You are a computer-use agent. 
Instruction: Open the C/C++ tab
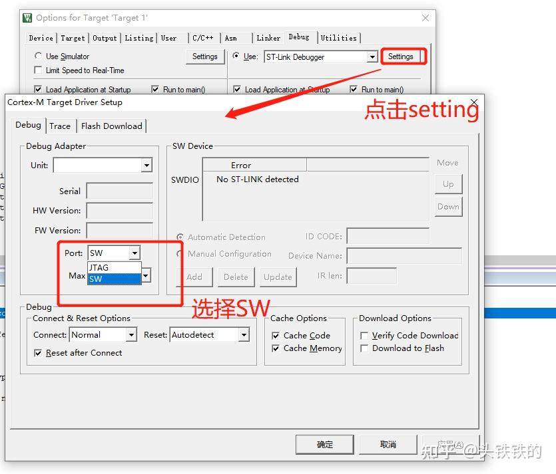tap(203, 38)
